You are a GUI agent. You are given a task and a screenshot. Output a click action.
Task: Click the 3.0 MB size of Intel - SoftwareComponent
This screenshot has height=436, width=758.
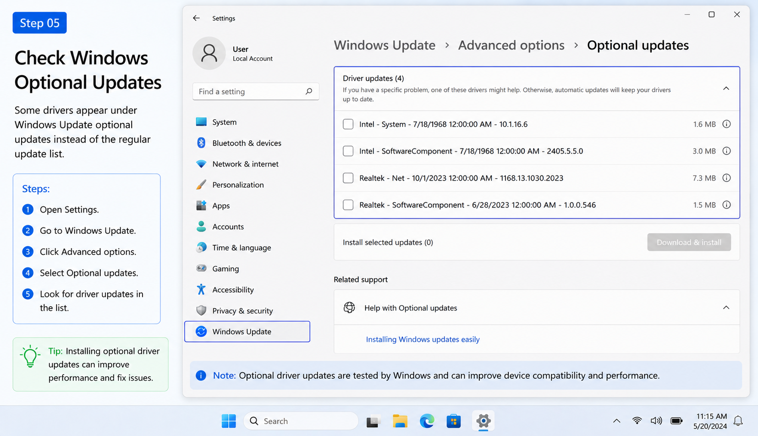click(704, 151)
